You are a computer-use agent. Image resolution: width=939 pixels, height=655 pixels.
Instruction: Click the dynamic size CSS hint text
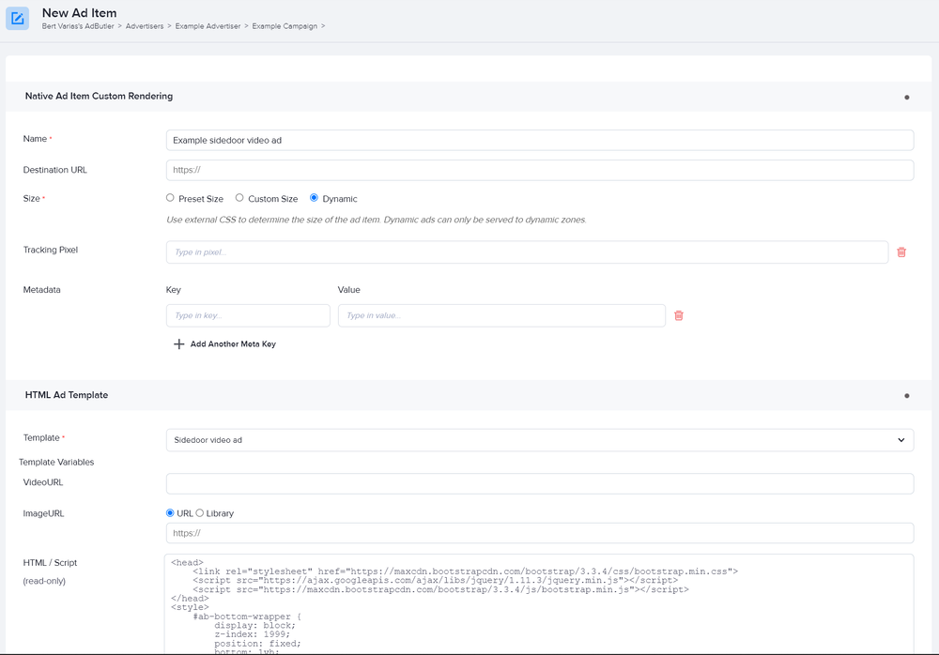click(x=377, y=220)
